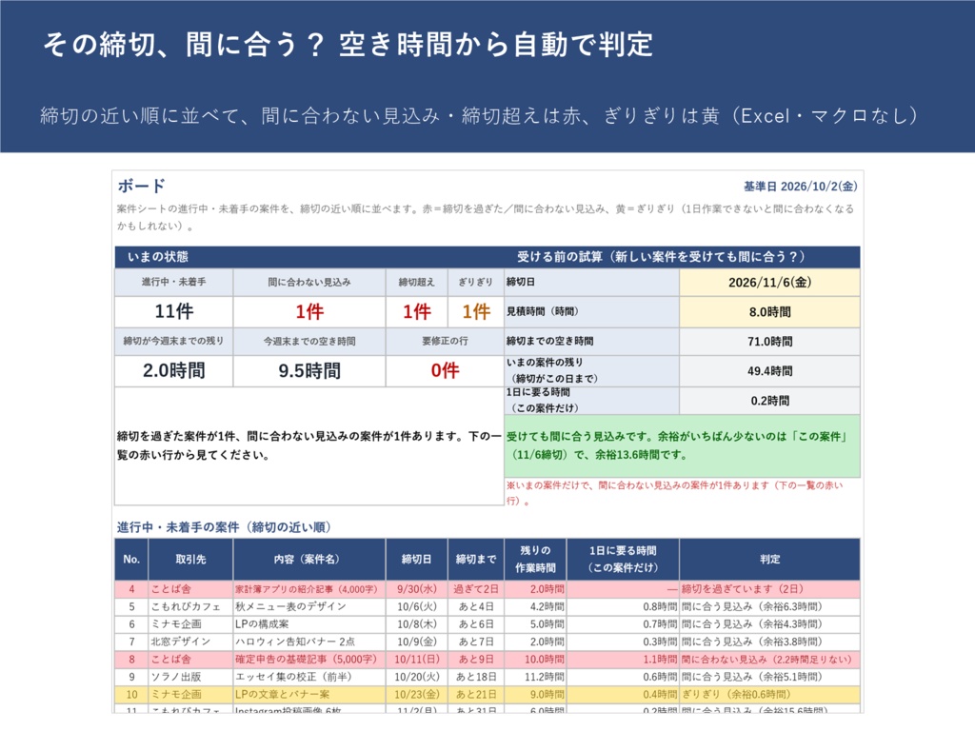Viewport: 975px width, 731px height.
Task: Click the 10/11(日) deadline cell
Action: 417,659
